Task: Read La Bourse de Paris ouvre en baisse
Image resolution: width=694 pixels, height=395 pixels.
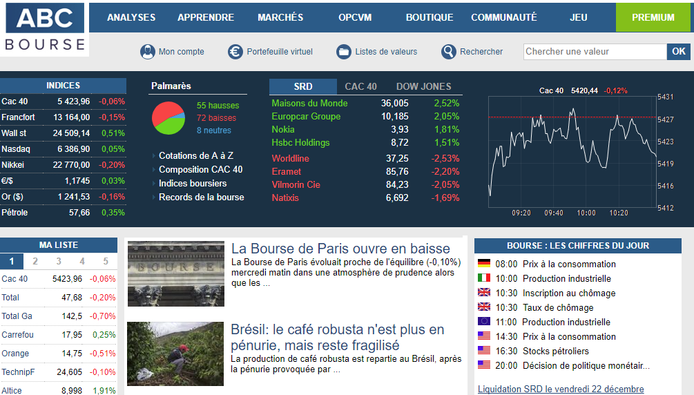Action: click(x=340, y=249)
